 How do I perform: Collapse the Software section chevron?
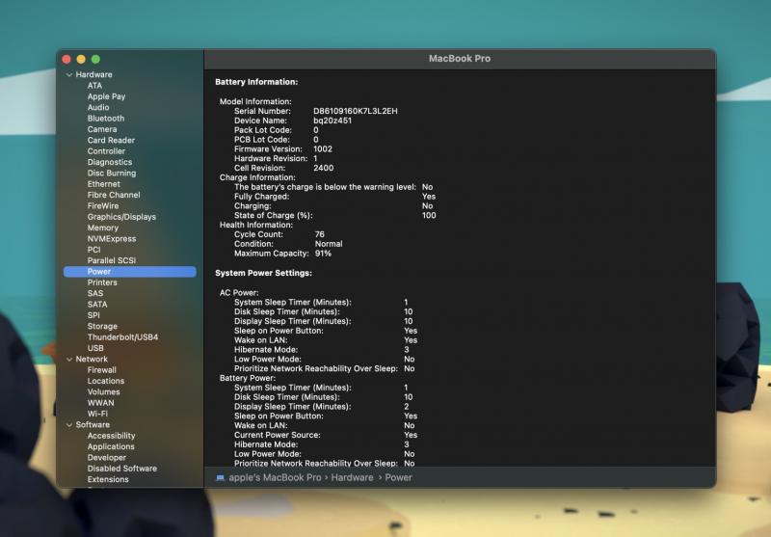69,425
